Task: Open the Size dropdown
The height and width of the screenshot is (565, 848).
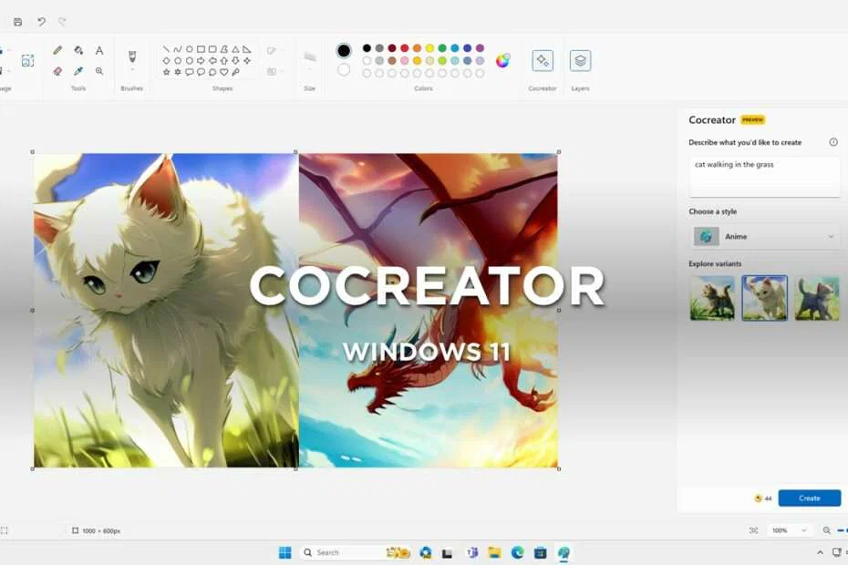Action: coord(309,59)
